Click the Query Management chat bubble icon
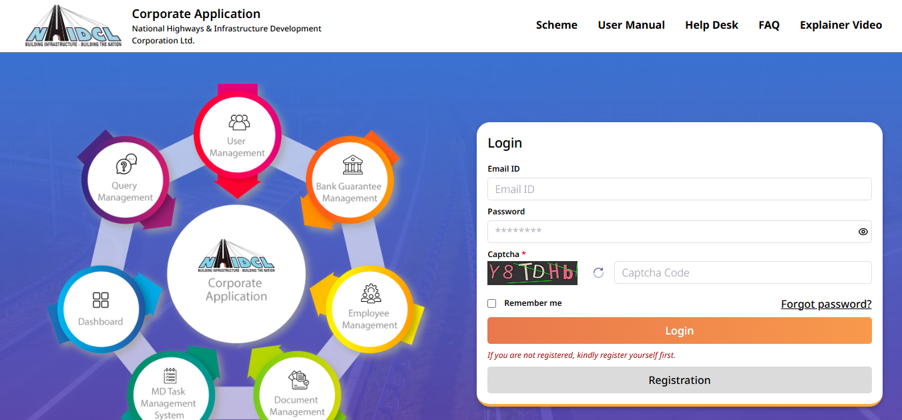Image resolution: width=902 pixels, height=420 pixels. click(126, 164)
